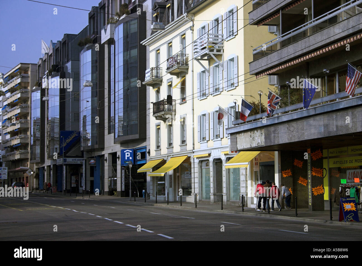362x266 pixels.
Task: Click the Japanese flag
Action: point(223,117)
